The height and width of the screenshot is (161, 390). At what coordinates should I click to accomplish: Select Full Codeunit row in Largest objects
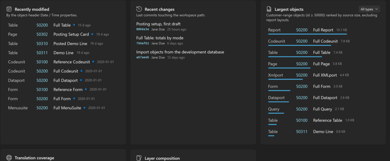[x=323, y=42]
